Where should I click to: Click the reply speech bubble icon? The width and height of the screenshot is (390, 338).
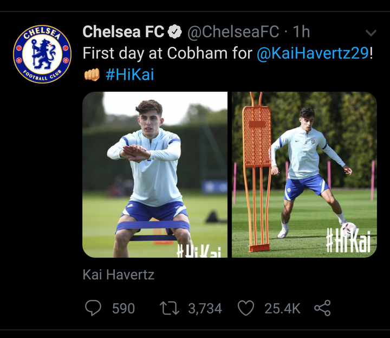[x=93, y=308]
